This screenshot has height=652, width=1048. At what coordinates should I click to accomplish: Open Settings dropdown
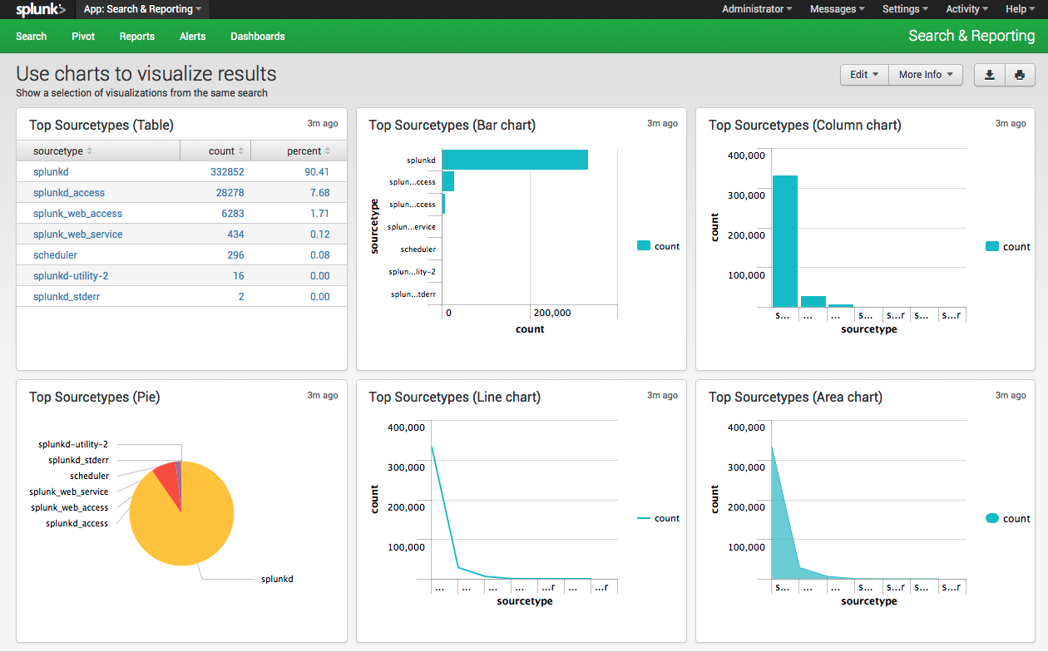pos(906,9)
